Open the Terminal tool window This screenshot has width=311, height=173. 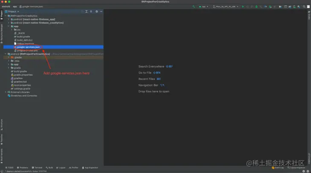tap(37, 167)
